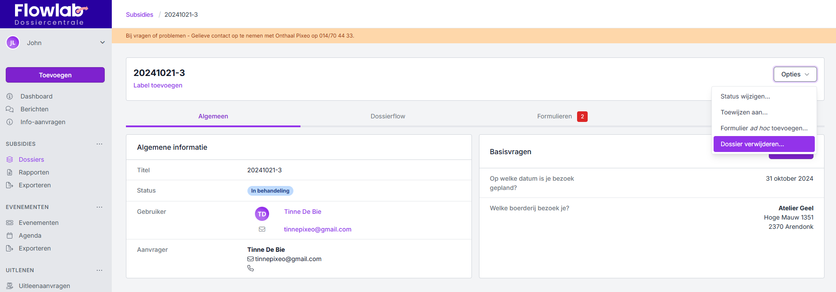Switch to the Dossierflow tab
The width and height of the screenshot is (836, 292).
point(388,116)
